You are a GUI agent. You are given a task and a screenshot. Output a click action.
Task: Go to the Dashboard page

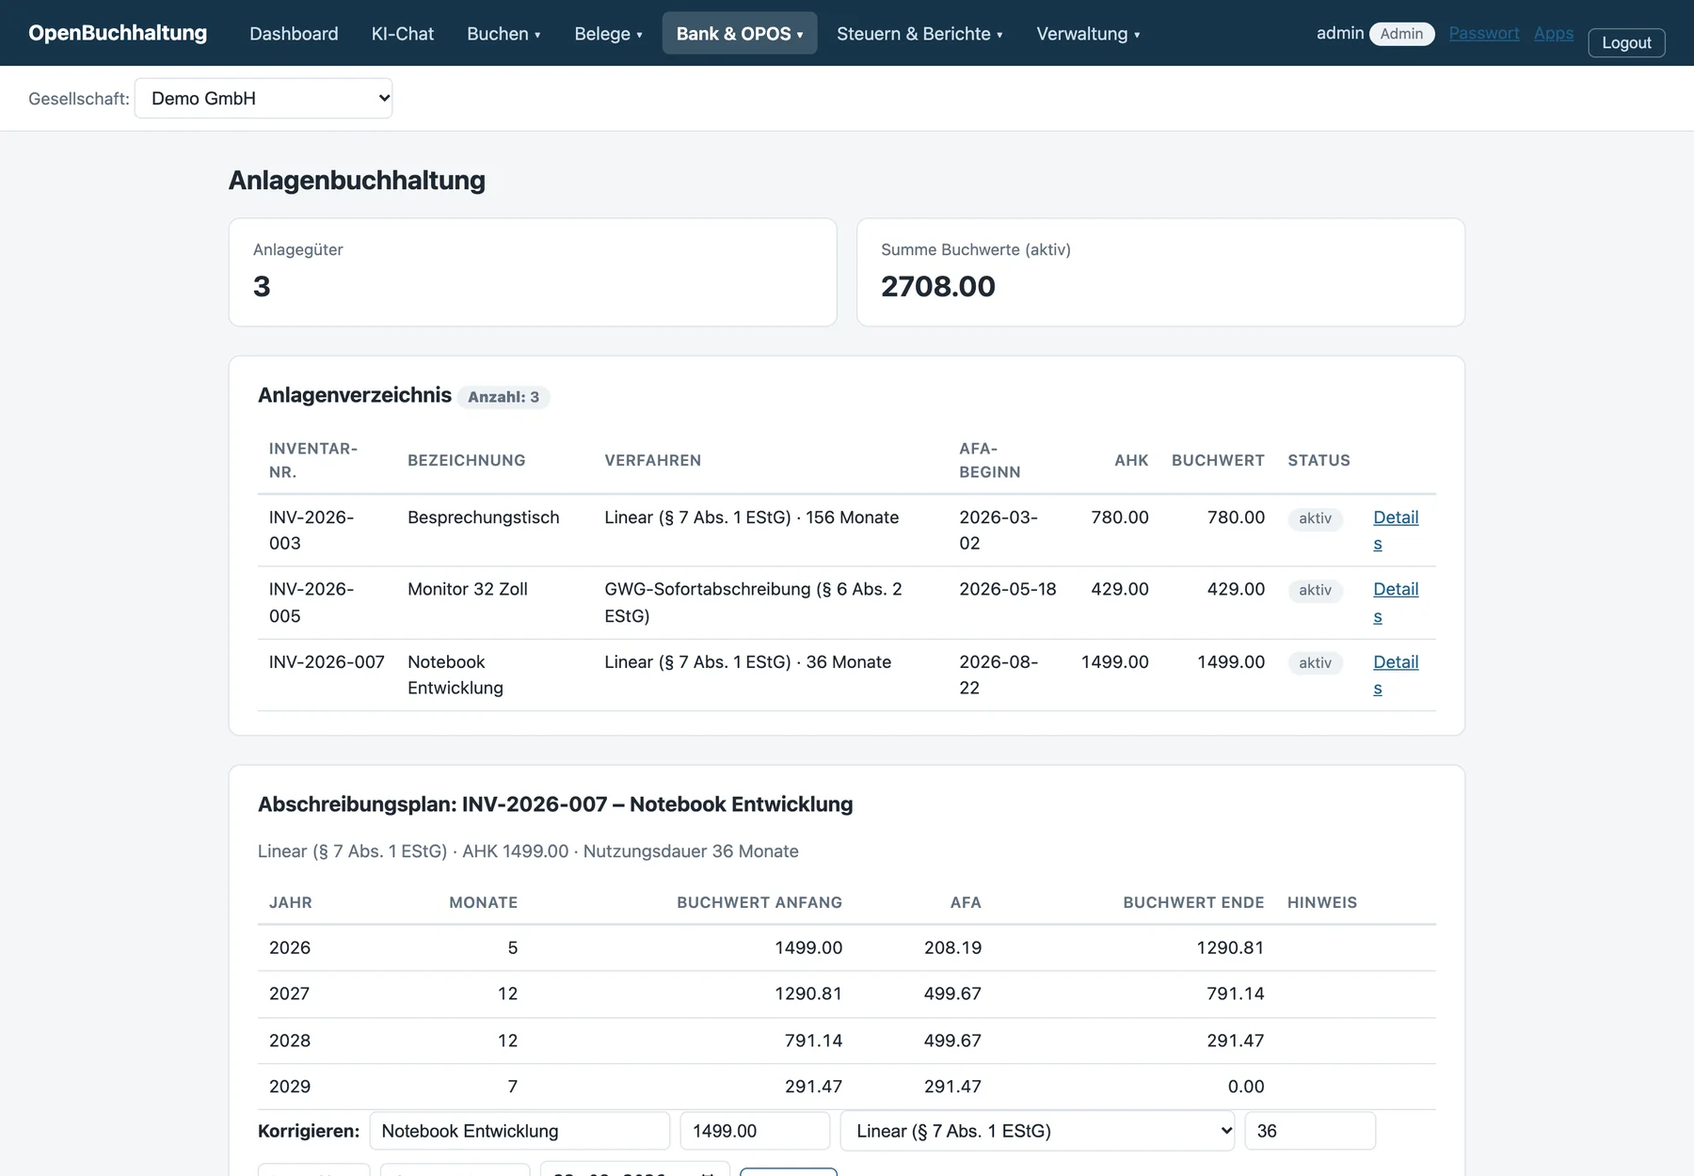pyautogui.click(x=294, y=34)
